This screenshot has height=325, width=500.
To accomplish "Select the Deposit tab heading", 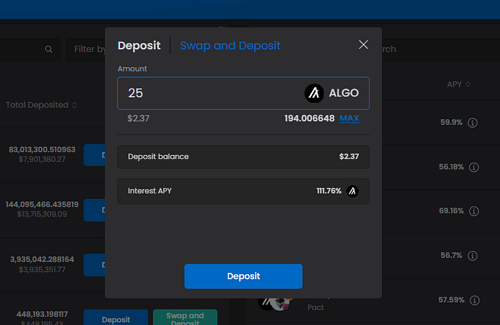I will point(139,46).
